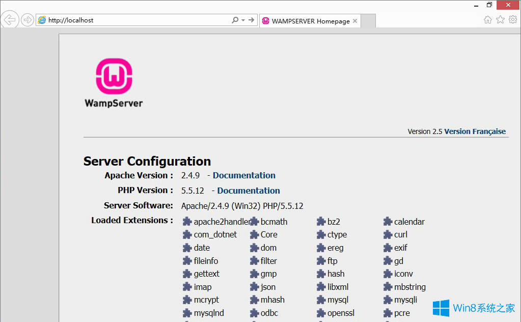This screenshot has width=521, height=322.
Task: Click the pink WampServer logo
Action: (114, 76)
